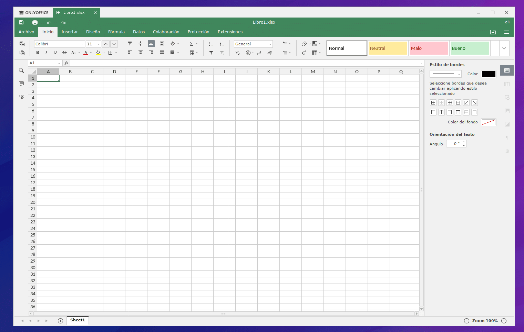
Task: Apply the Malo cell style
Action: point(429,48)
